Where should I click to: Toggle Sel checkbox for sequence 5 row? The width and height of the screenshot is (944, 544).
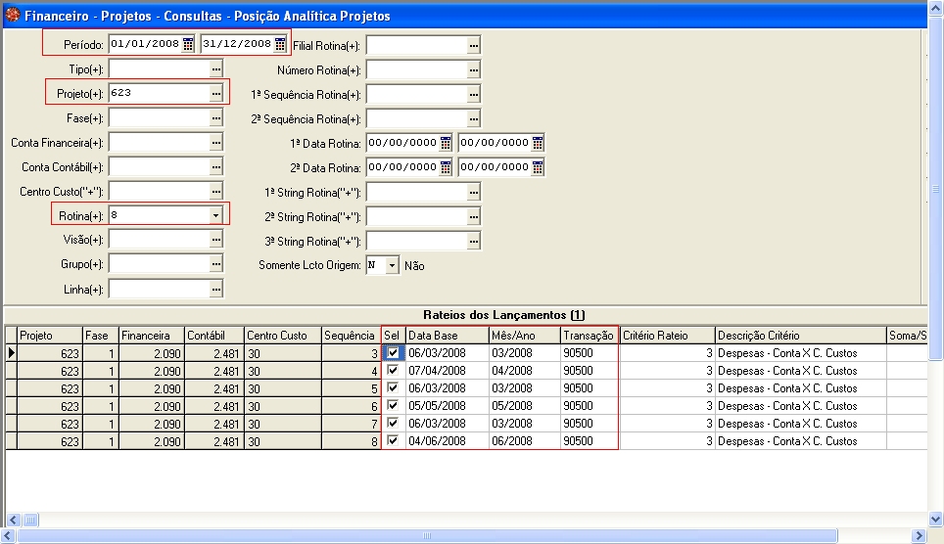[x=393, y=388]
